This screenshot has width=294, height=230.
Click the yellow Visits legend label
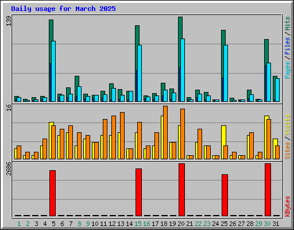tap(288, 125)
